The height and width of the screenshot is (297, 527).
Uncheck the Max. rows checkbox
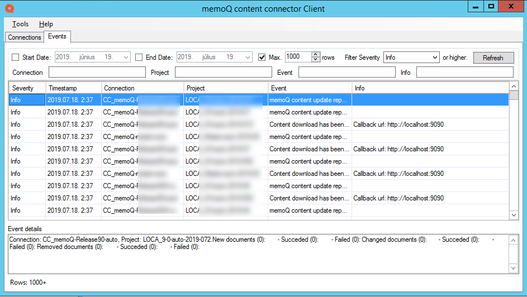click(x=262, y=58)
